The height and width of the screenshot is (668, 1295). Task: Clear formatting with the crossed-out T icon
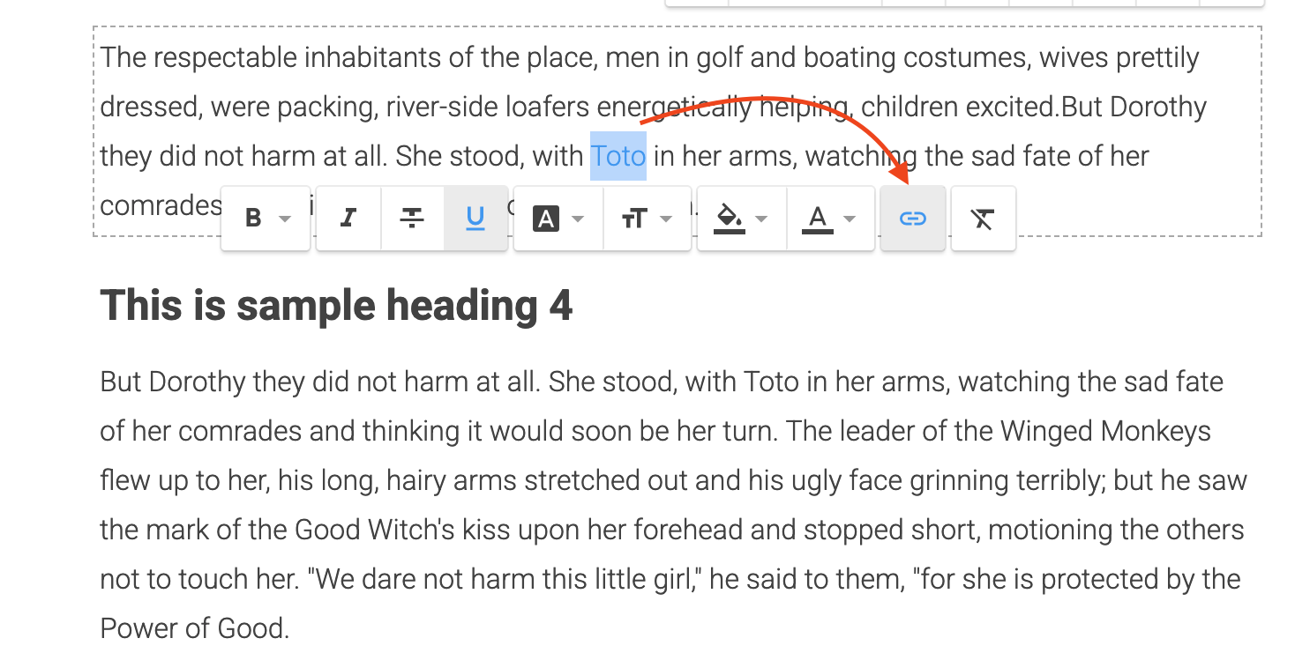[983, 219]
